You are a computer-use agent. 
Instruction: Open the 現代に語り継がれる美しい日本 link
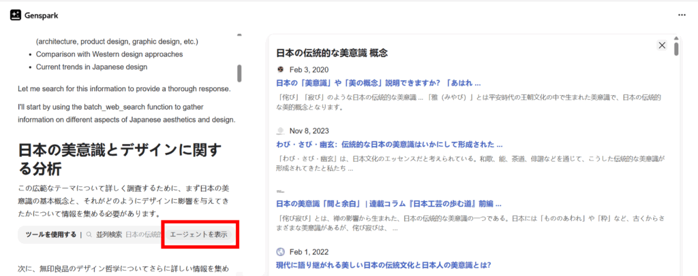point(383,264)
